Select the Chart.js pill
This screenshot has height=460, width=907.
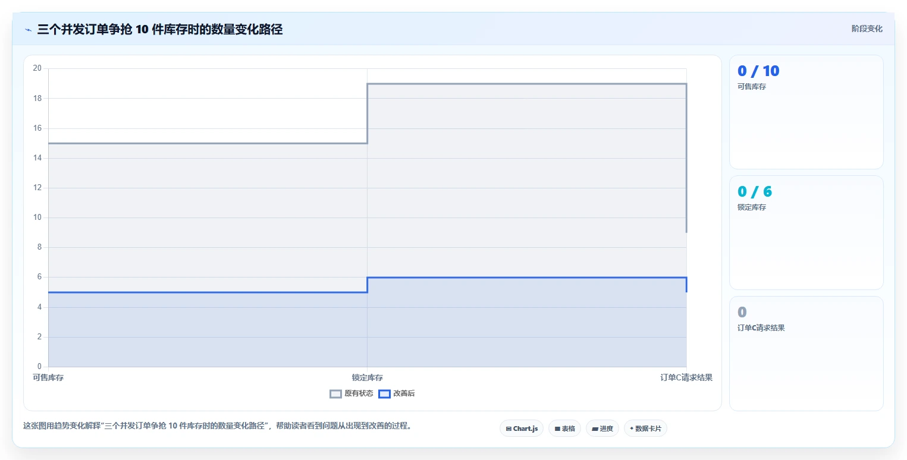[x=522, y=429]
